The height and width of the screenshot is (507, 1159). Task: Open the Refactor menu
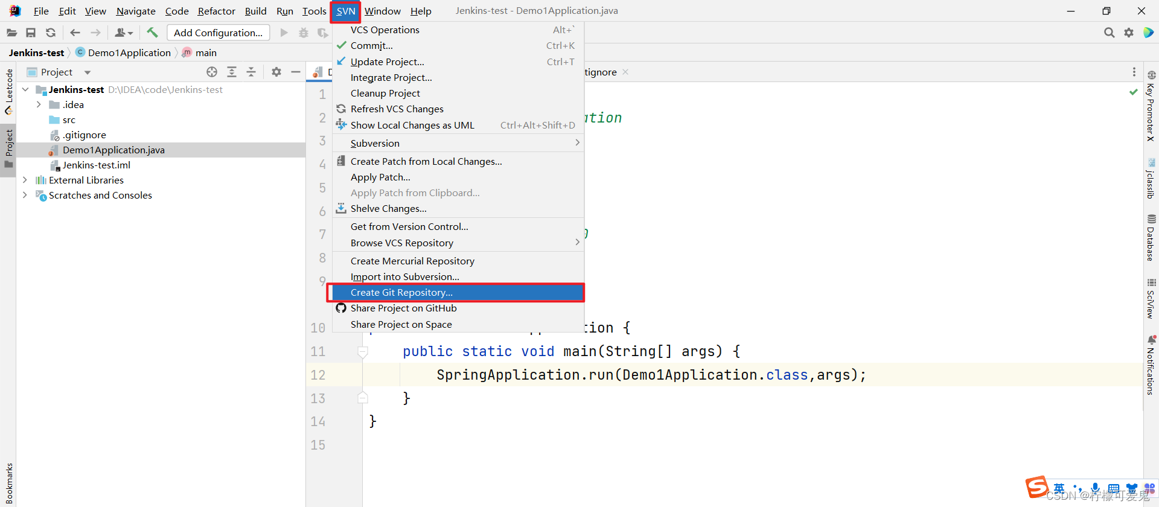click(x=216, y=11)
